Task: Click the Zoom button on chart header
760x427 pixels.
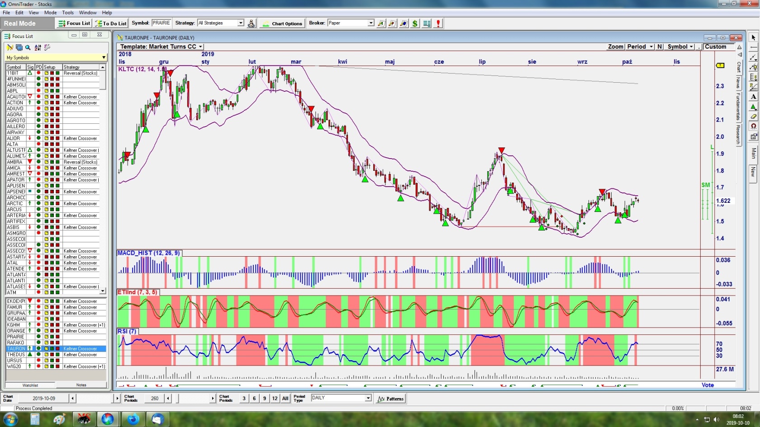Action: point(616,47)
